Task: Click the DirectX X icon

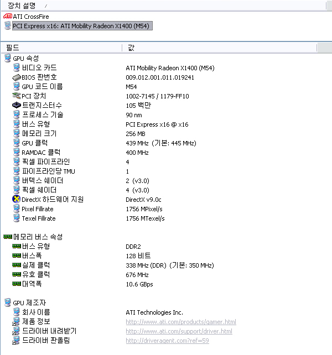Action: click(16, 199)
